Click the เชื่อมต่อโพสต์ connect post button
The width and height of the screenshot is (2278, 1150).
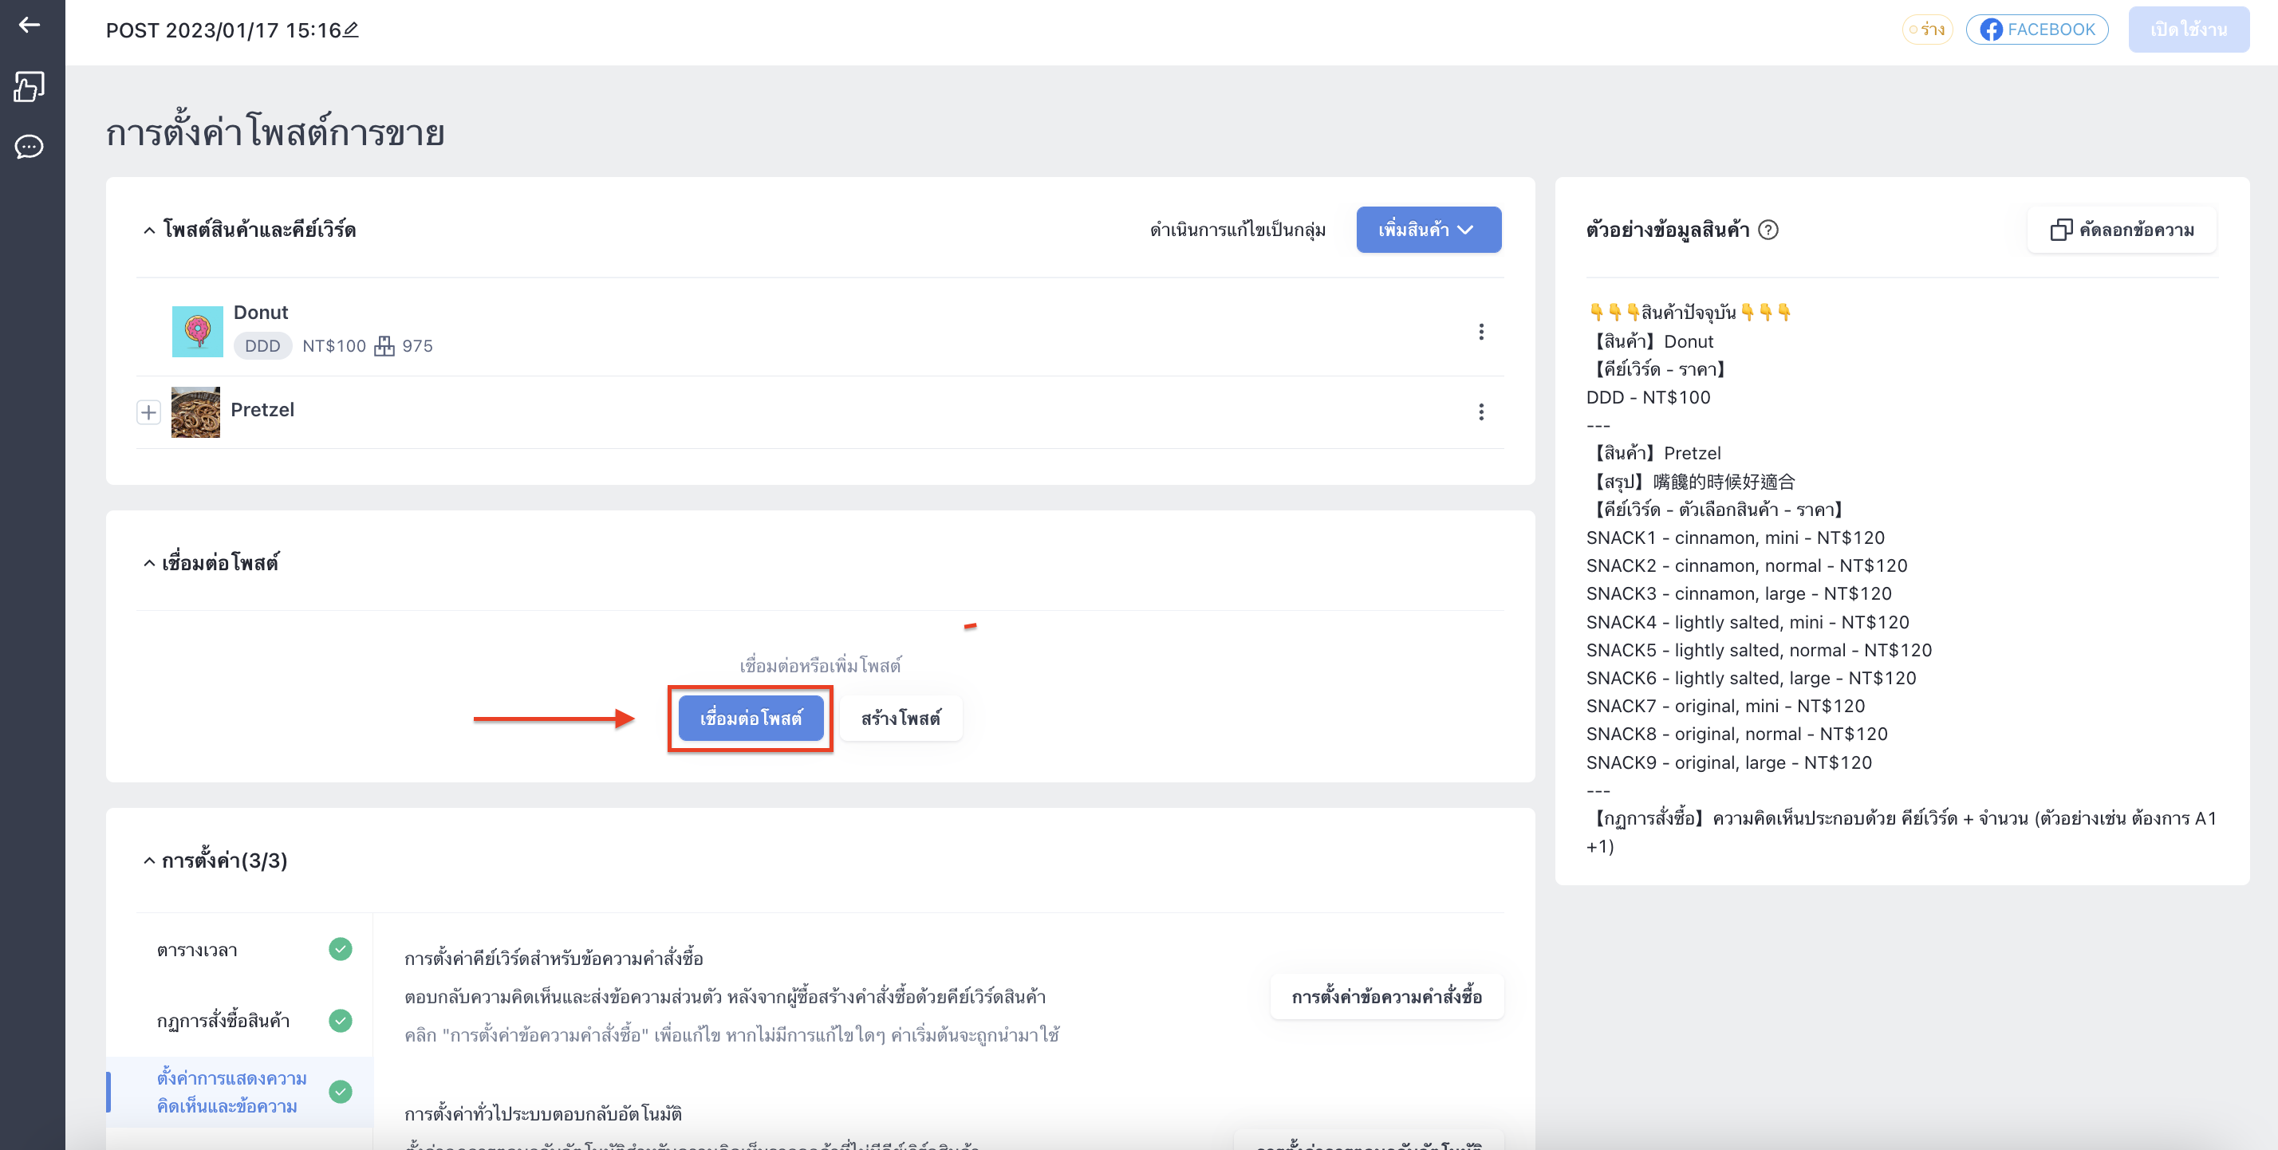751,718
